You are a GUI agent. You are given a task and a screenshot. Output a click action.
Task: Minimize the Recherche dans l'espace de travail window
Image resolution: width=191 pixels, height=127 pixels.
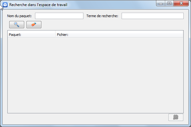pos(161,3)
